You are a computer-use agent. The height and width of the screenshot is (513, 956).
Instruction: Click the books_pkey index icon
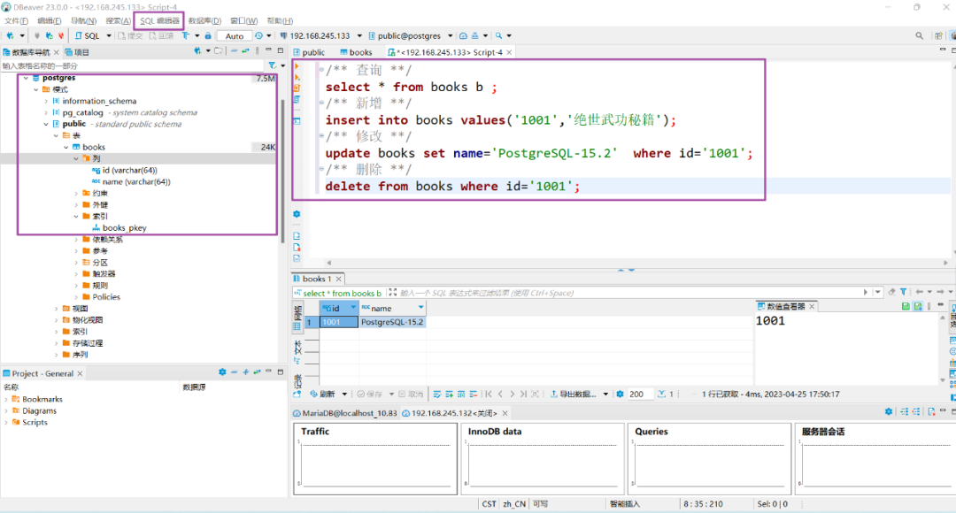(x=96, y=228)
